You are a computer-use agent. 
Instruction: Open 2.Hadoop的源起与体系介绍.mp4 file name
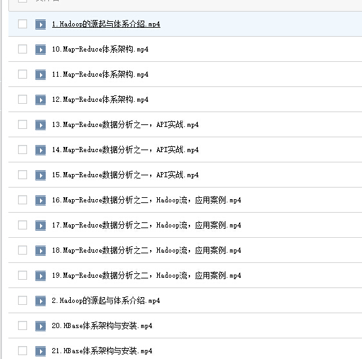click(x=106, y=300)
